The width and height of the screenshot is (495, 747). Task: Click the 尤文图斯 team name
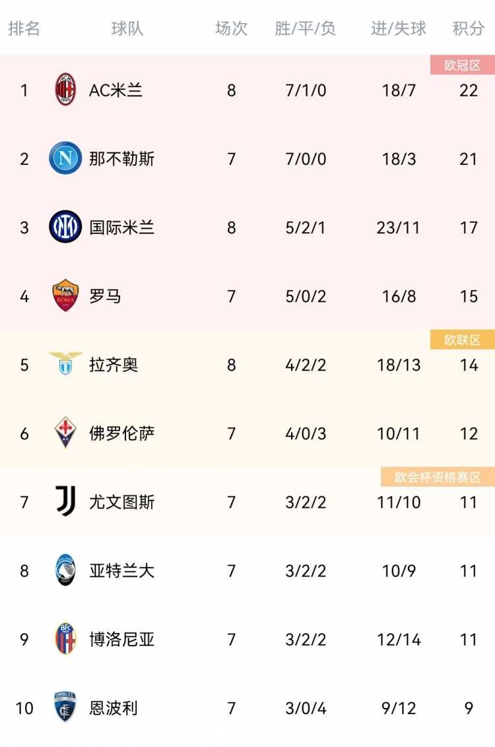coord(121,502)
